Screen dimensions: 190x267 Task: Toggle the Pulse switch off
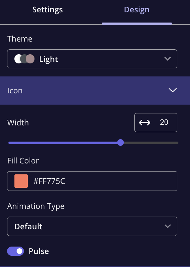[x=15, y=251]
